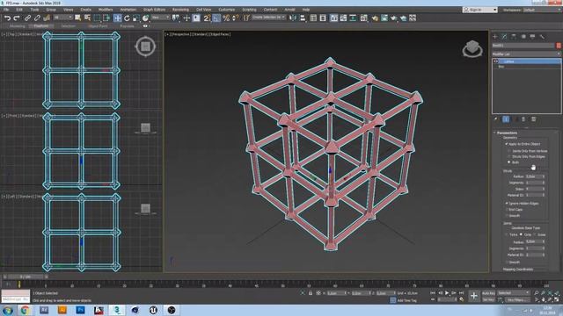563x316 pixels.
Task: Redo the last action
Action: pos(17,18)
